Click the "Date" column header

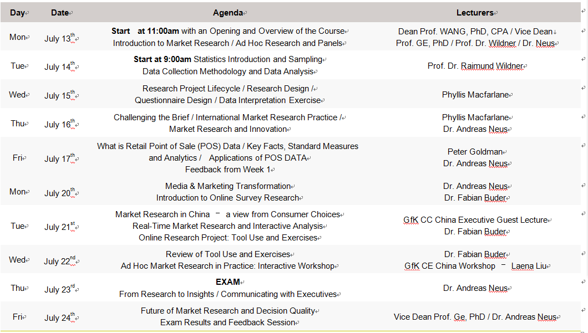[x=60, y=12]
